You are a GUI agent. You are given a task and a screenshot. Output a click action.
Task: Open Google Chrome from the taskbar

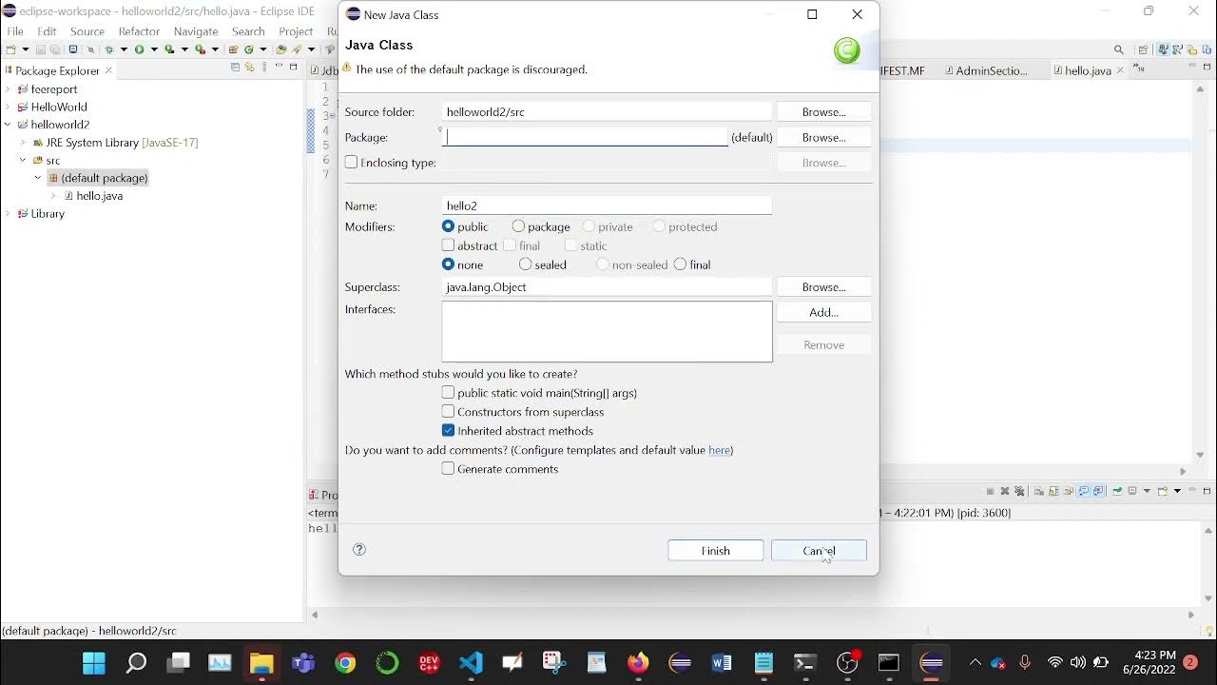tap(345, 663)
